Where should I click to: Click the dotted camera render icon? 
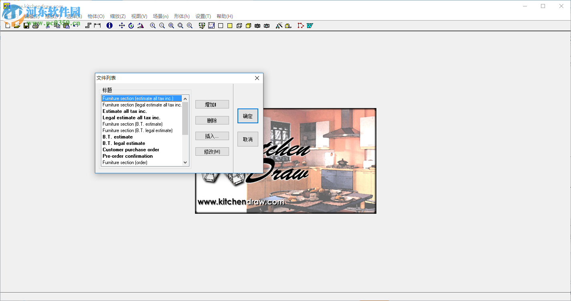[x=257, y=26]
